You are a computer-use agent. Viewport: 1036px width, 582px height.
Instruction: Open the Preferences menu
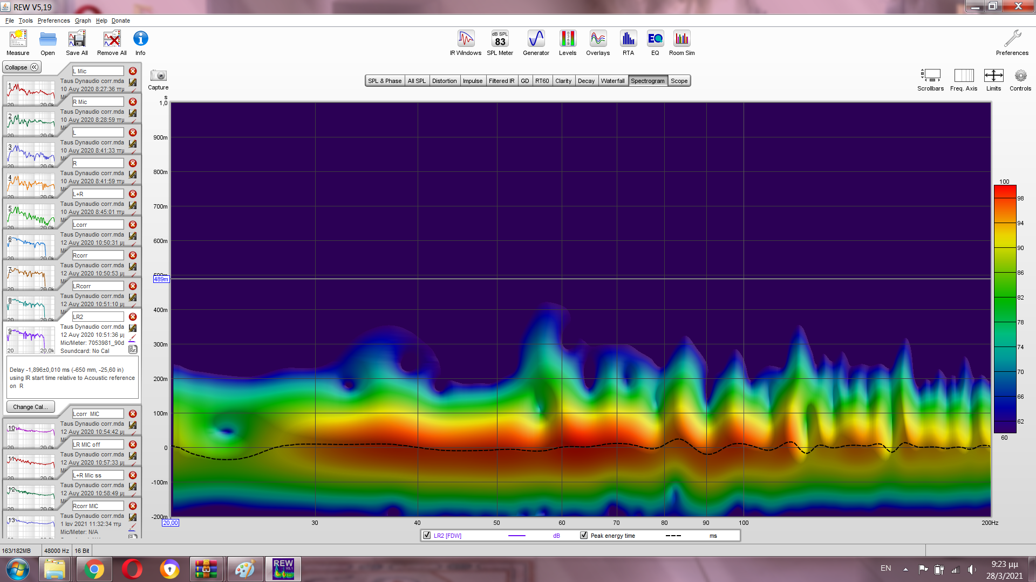tap(53, 20)
